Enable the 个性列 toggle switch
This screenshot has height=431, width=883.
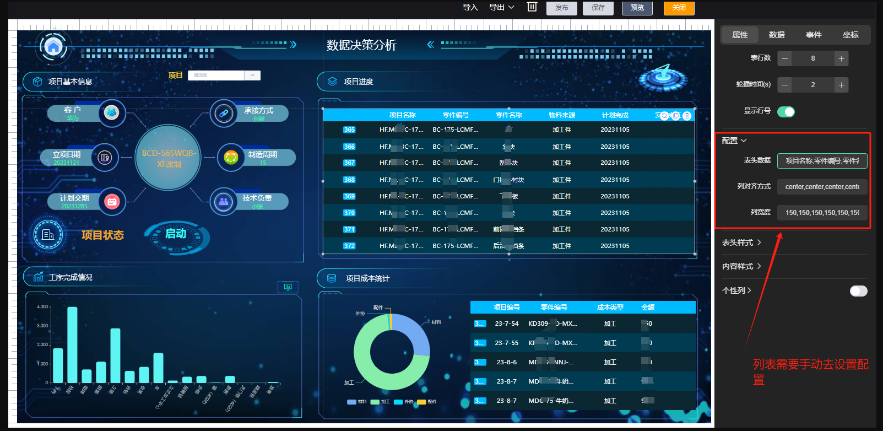pyautogui.click(x=858, y=291)
